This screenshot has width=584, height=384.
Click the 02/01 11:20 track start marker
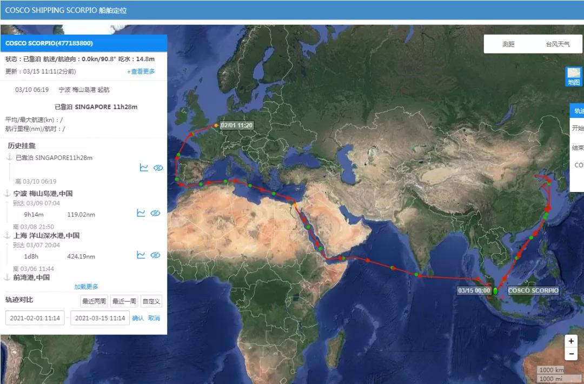click(216, 125)
